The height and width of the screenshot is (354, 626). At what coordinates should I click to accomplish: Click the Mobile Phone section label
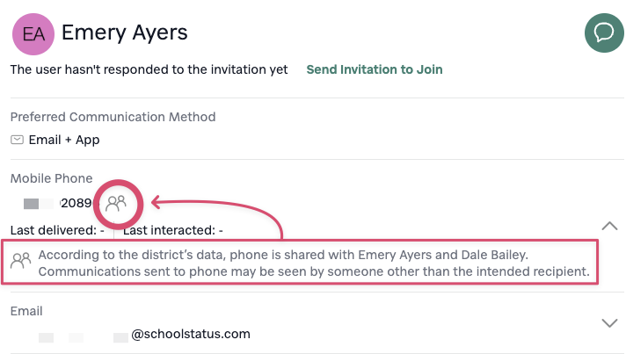tap(52, 178)
